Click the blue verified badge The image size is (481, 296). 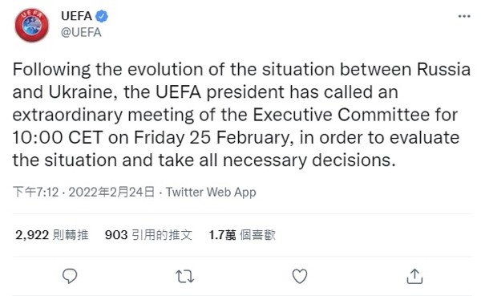(x=102, y=16)
